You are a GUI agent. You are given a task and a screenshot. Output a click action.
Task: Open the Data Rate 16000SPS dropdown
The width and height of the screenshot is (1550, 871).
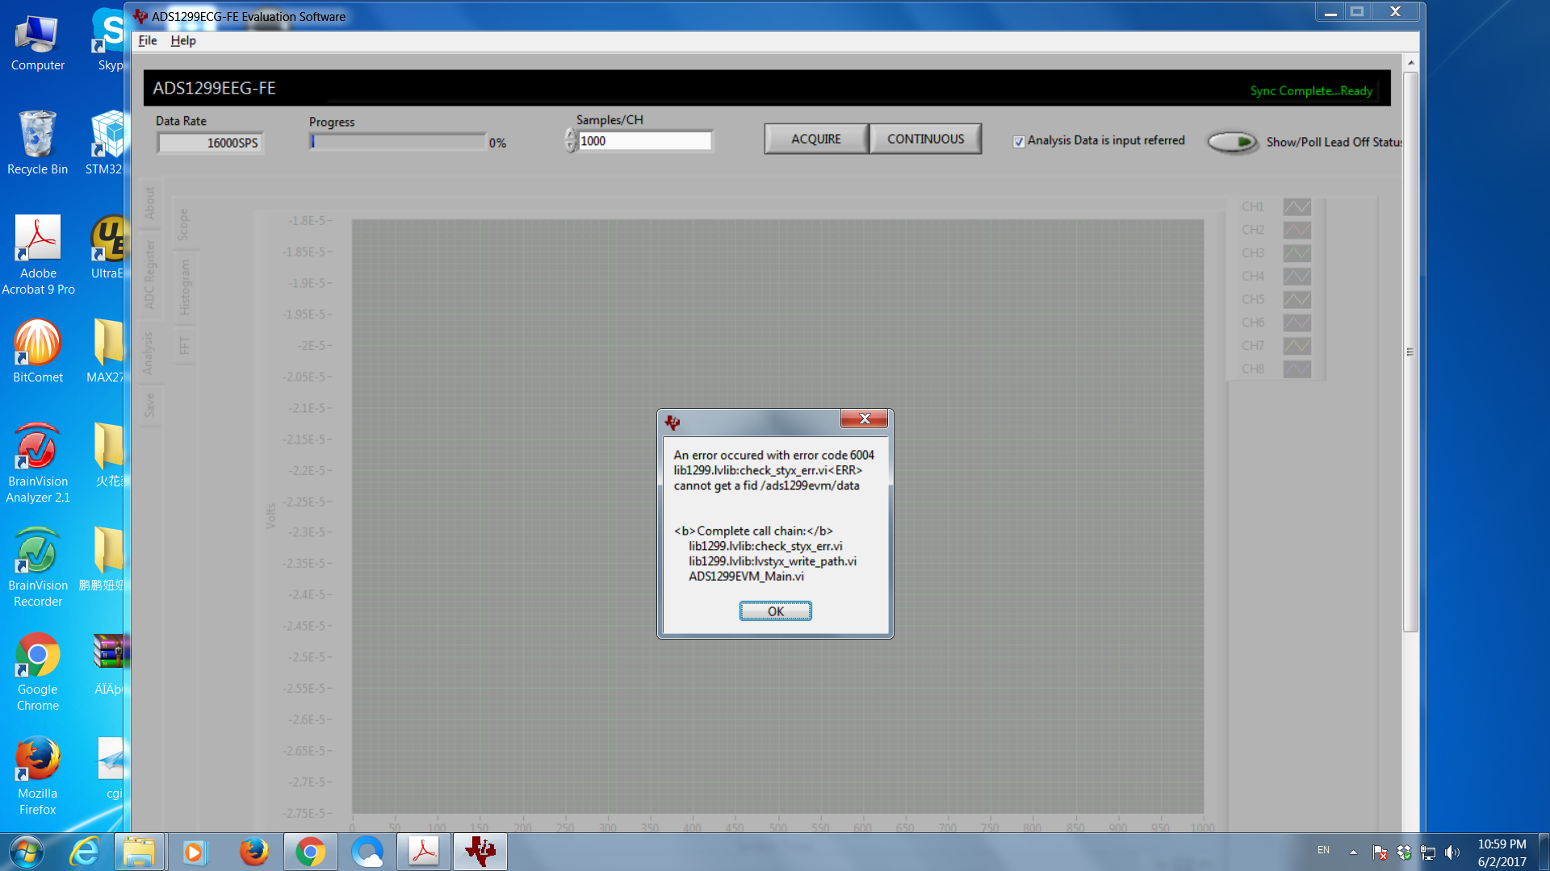211,143
